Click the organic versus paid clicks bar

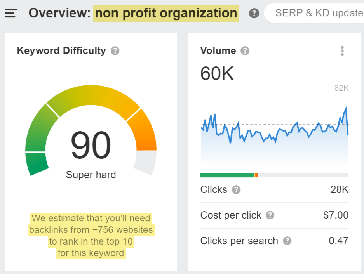(x=274, y=175)
